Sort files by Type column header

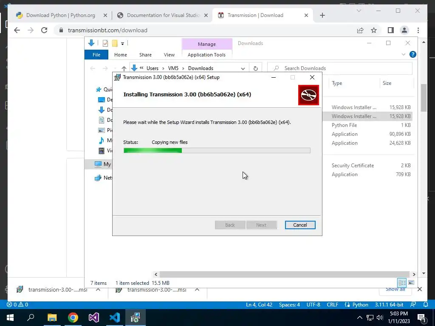[x=353, y=83]
